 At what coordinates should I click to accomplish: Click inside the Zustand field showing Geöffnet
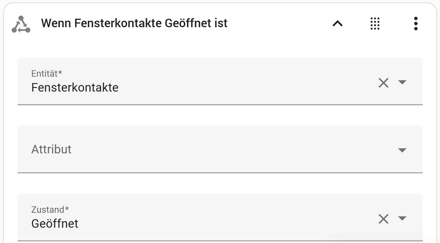pos(170,224)
